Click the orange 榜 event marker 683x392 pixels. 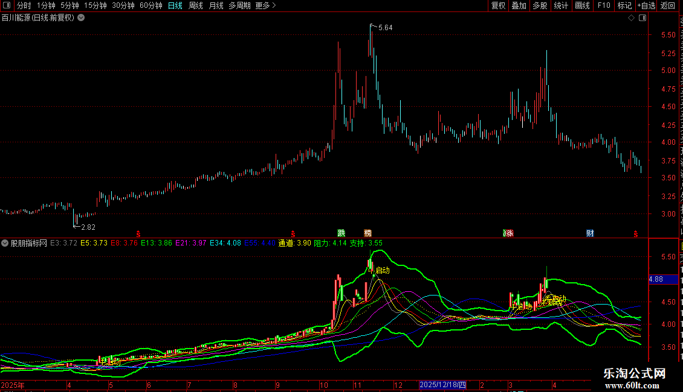click(x=368, y=233)
